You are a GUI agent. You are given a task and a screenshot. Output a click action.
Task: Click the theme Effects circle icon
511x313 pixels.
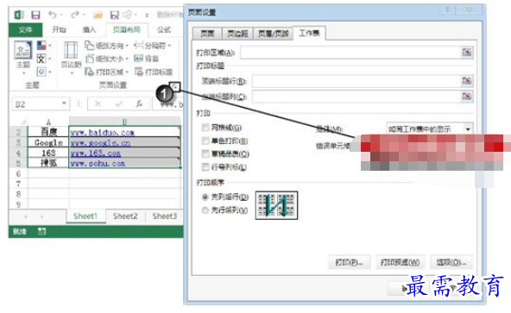click(41, 72)
